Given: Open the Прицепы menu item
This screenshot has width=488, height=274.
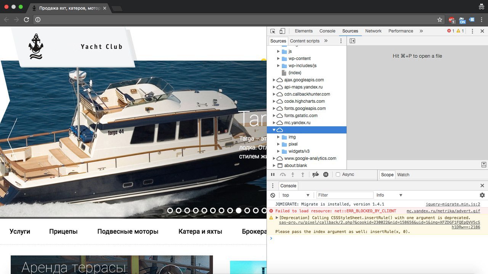Looking at the screenshot, I should pos(63,231).
